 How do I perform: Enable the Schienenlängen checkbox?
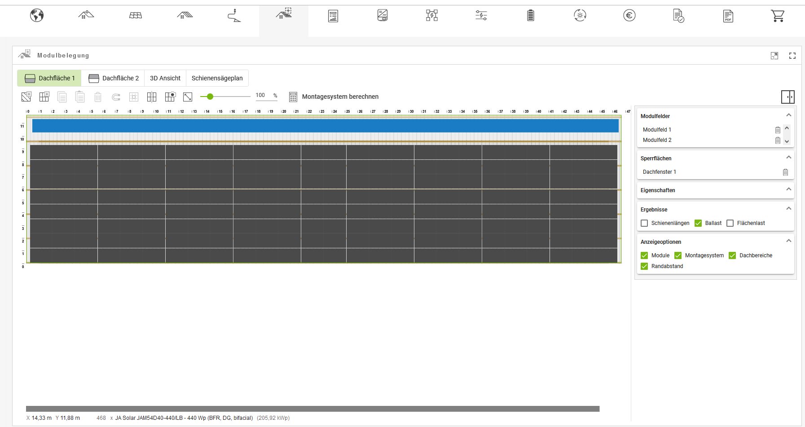point(644,223)
